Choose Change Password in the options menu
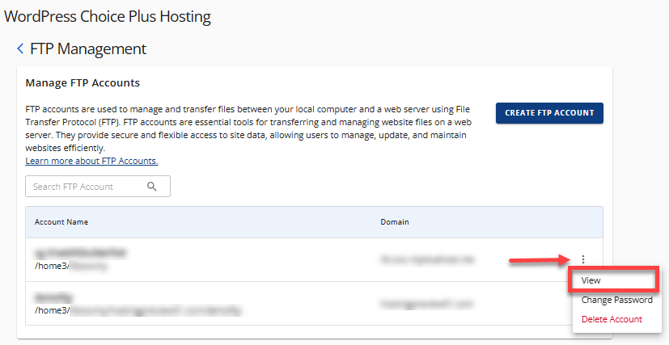This screenshot has width=669, height=345. coord(616,300)
